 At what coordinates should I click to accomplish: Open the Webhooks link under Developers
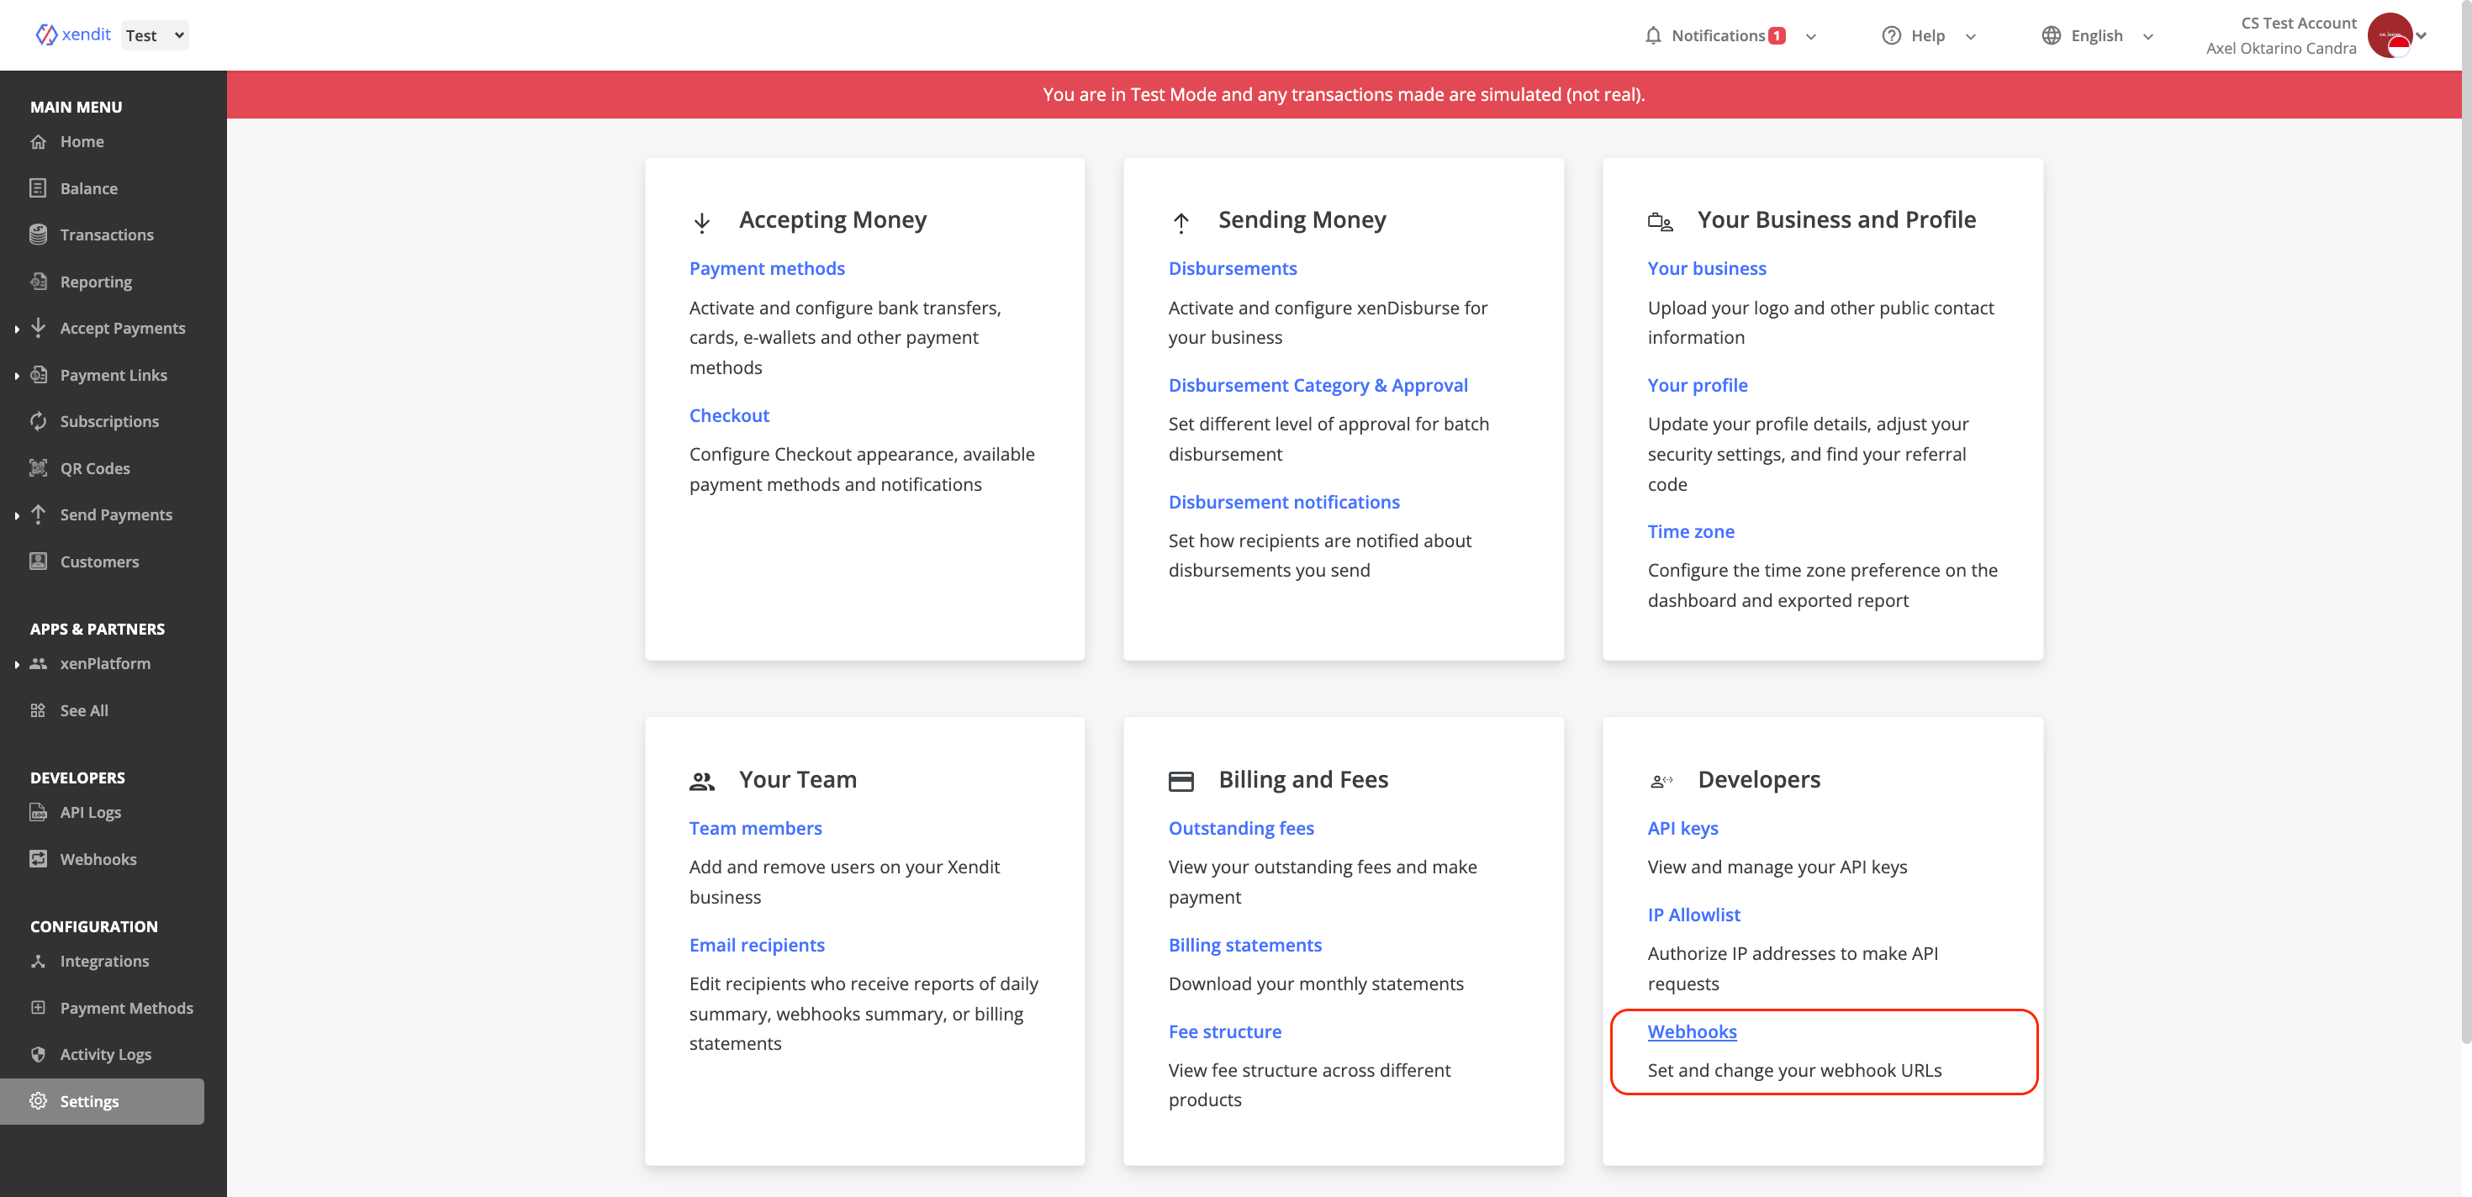1692,1032
